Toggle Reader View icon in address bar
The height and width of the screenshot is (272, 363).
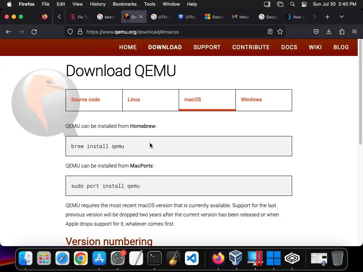click(270, 32)
